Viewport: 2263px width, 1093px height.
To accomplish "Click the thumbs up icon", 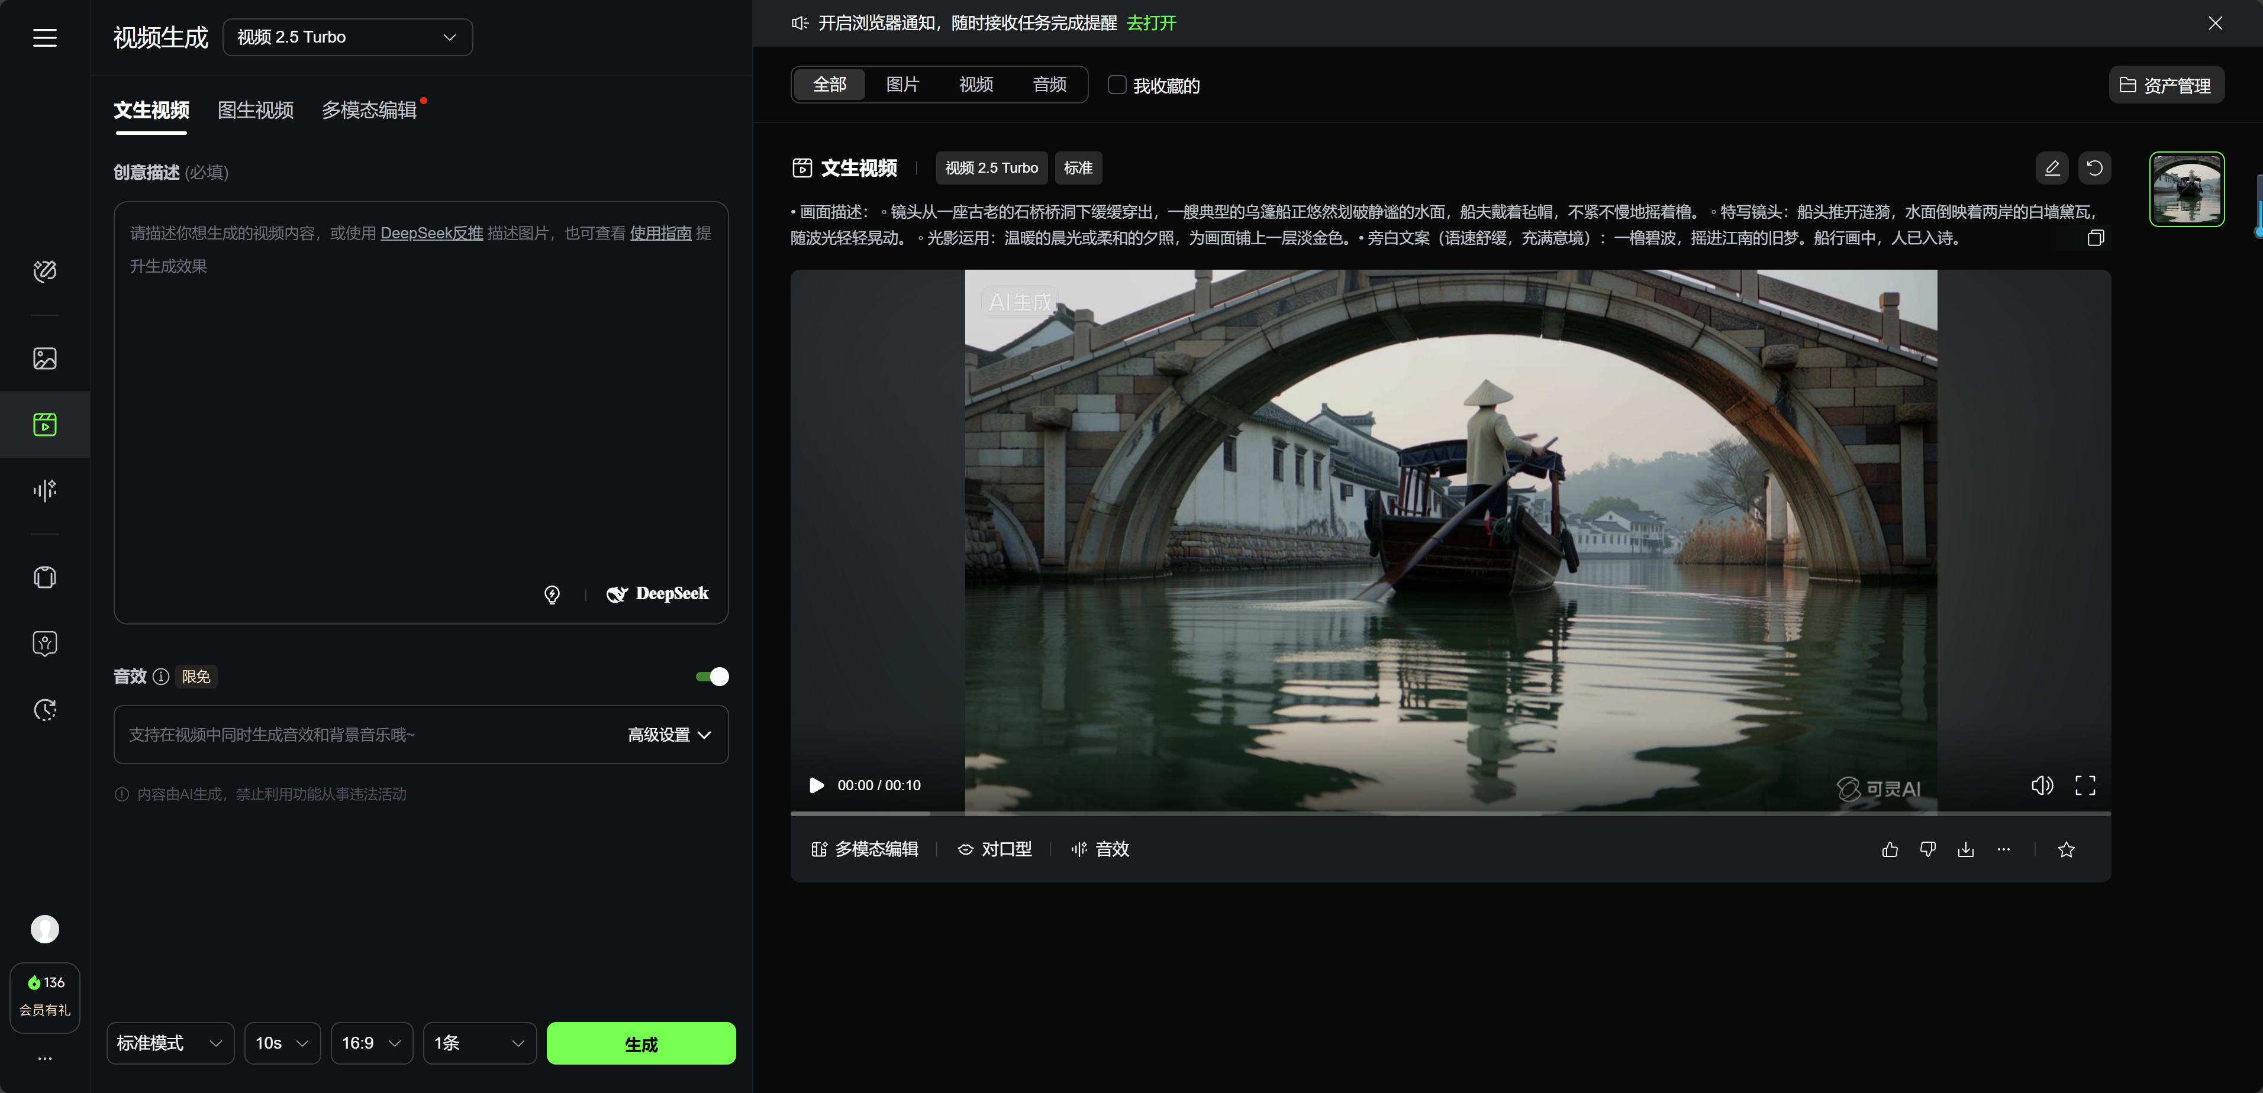I will (1890, 849).
